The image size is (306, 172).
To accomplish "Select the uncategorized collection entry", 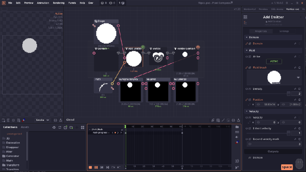I will (14, 134).
